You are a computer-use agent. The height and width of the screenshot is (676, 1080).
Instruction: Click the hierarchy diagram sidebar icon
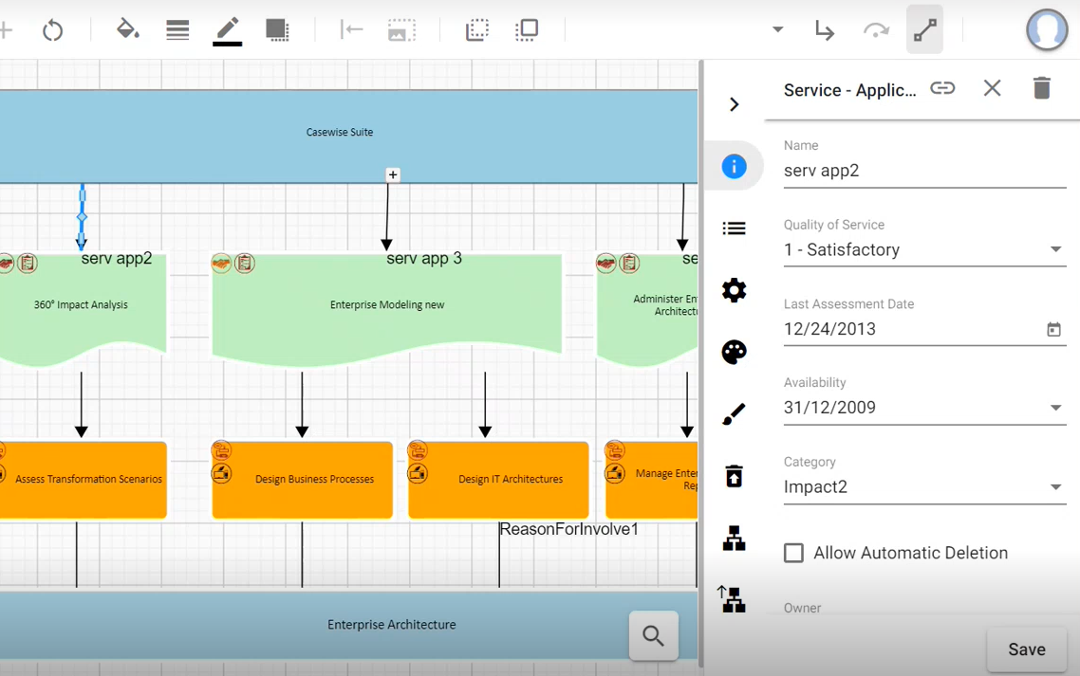point(734,539)
